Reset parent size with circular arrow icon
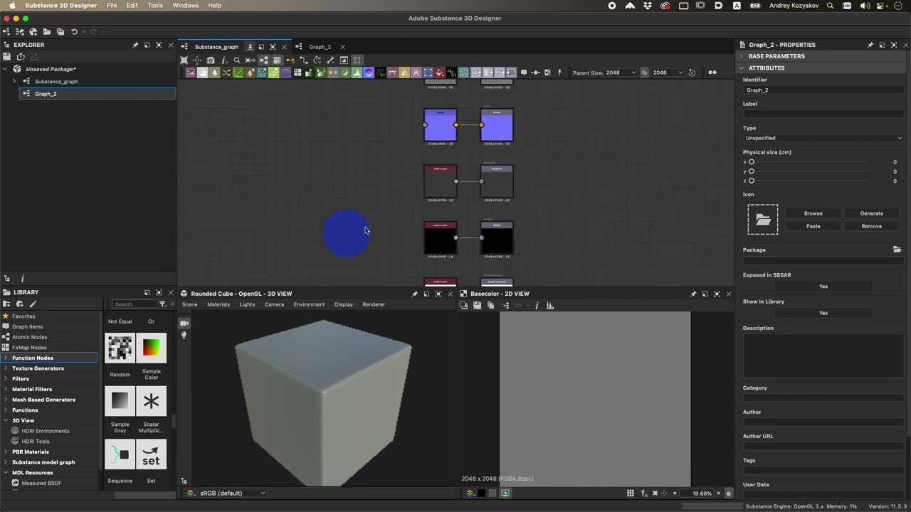The image size is (911, 512). coord(692,73)
